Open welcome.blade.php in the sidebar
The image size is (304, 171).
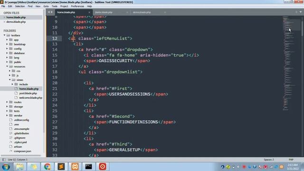[30, 98]
